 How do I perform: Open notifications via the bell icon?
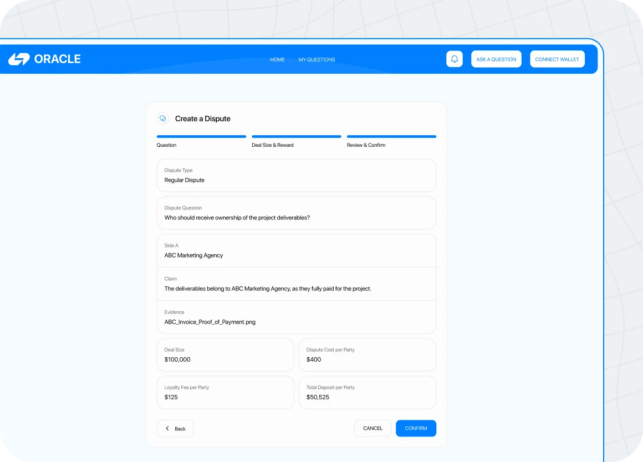click(x=455, y=59)
